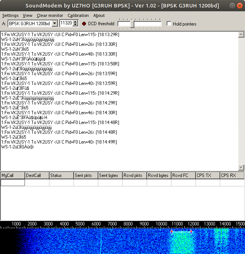Click the MyCall column header
The image size is (245, 254).
click(13, 175)
